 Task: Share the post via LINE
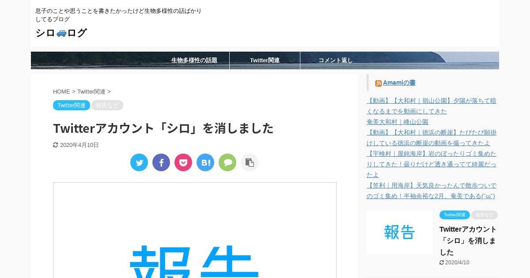click(227, 162)
